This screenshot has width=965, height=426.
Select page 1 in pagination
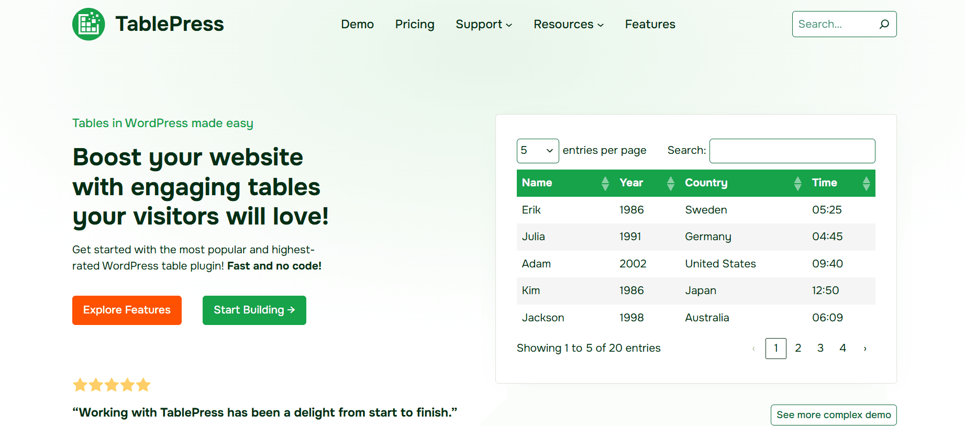[776, 349]
